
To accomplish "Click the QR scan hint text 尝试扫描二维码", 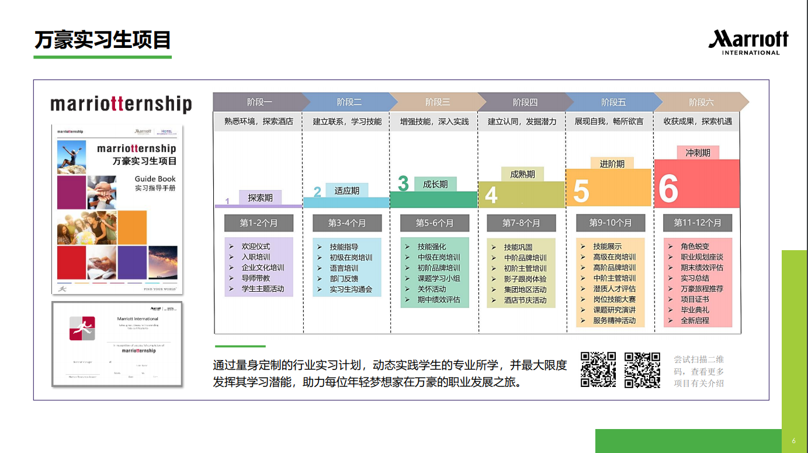I will click(x=699, y=371).
